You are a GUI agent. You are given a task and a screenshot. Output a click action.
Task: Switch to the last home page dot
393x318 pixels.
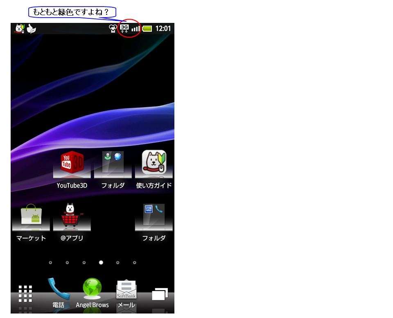134,262
